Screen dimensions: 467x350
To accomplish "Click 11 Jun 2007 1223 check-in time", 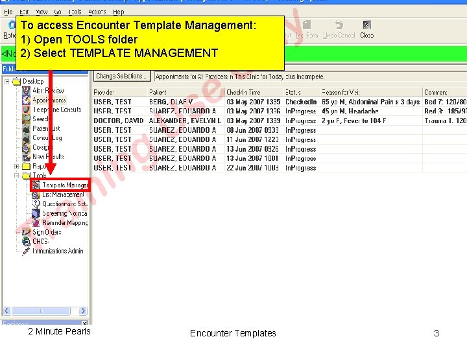I will 252,139.
